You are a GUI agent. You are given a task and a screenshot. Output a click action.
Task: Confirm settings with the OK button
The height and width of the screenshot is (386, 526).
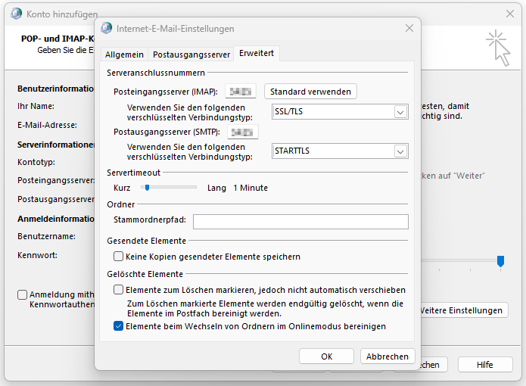(326, 356)
